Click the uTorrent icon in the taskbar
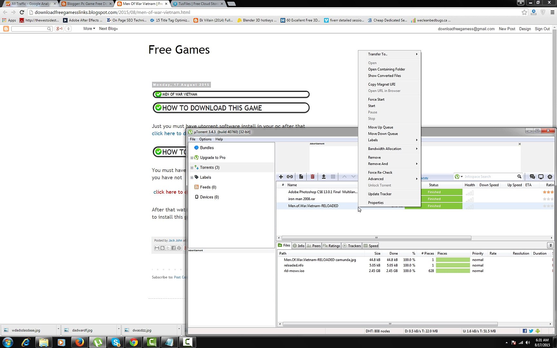 [x=98, y=342]
